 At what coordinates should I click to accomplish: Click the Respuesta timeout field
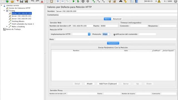coord(167,26)
